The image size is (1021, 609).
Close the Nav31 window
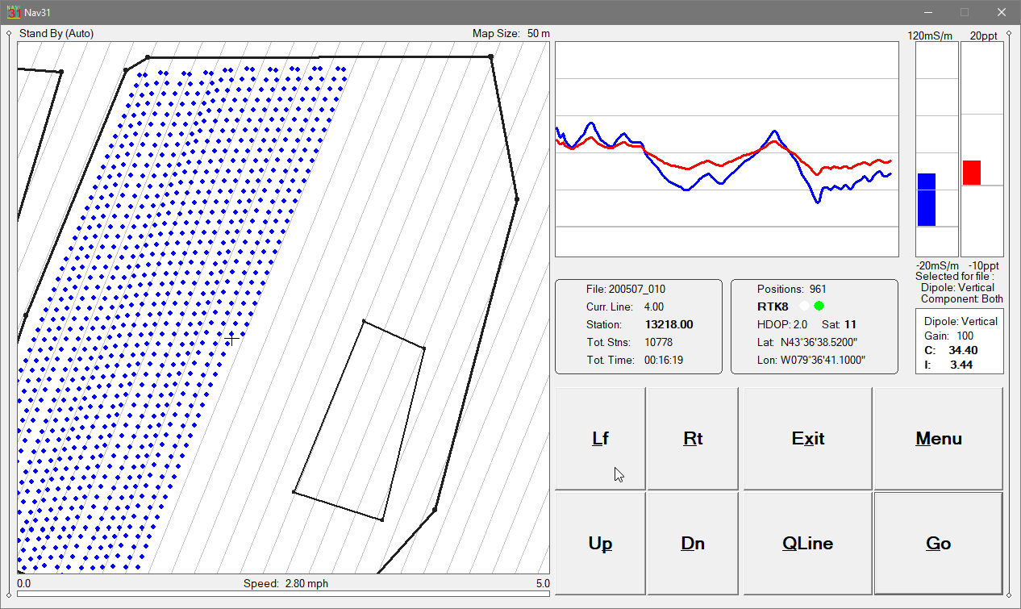(1002, 12)
